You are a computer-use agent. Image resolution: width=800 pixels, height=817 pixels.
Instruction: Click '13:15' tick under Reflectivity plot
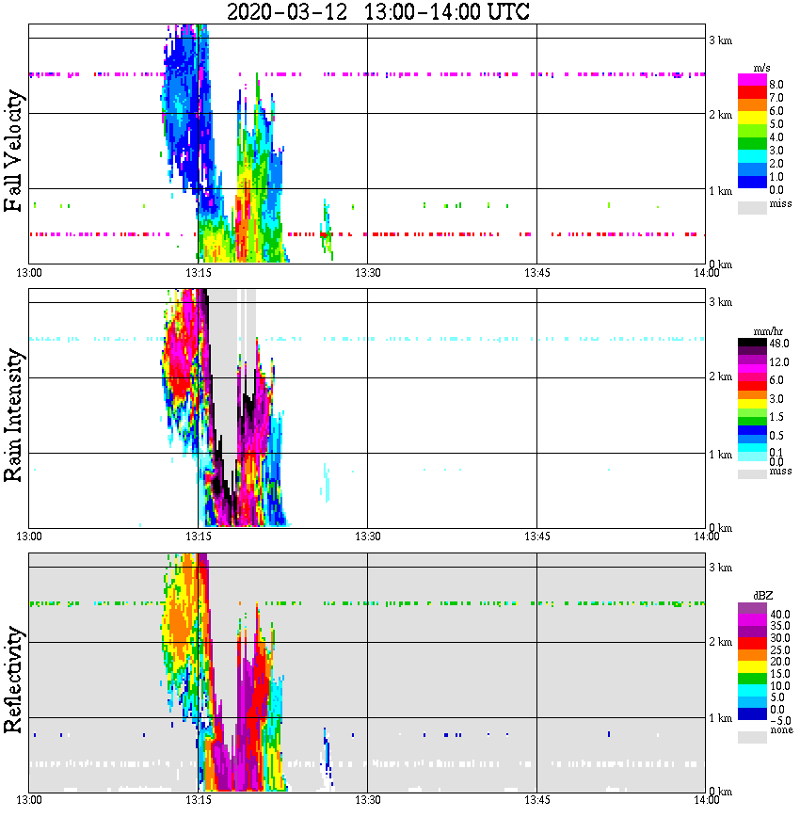(x=198, y=800)
